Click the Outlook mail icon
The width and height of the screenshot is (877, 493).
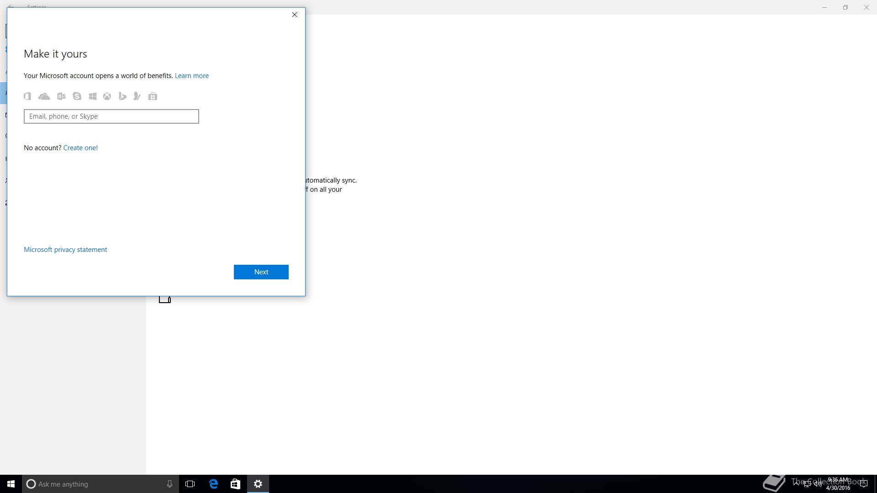click(x=61, y=96)
